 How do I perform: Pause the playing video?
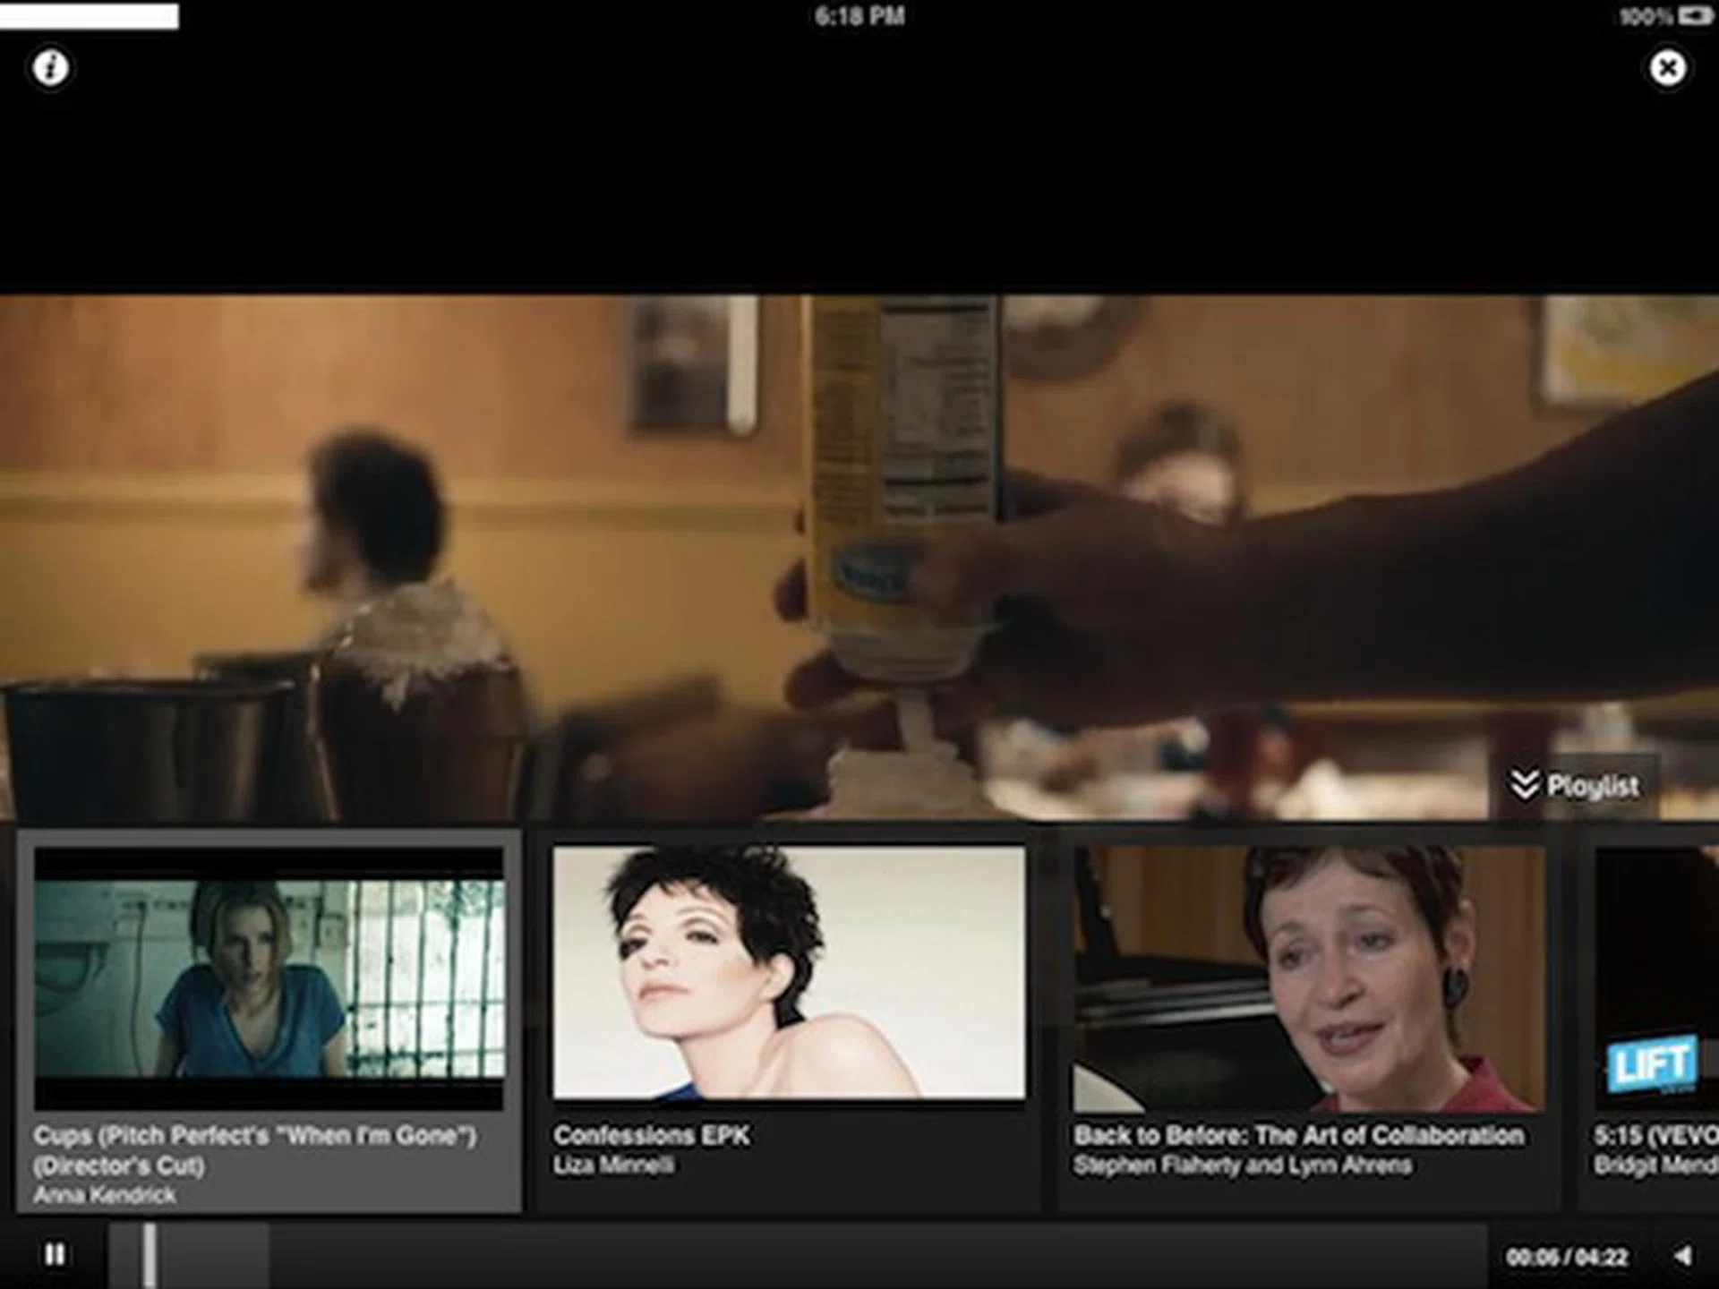55,1254
